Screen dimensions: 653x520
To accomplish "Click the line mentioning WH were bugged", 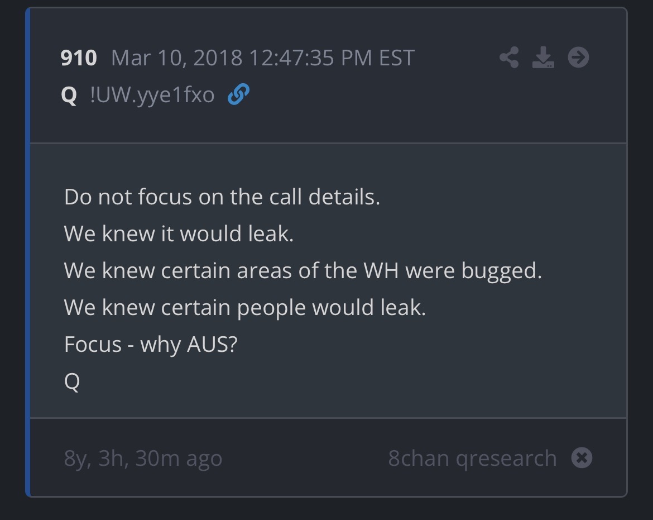I will click(x=303, y=270).
